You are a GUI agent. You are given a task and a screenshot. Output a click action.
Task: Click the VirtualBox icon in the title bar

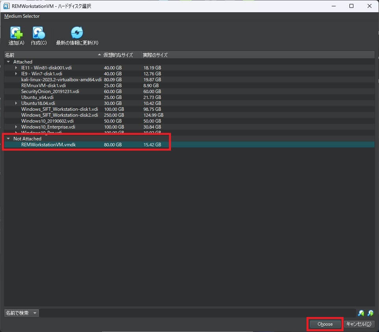[6, 6]
